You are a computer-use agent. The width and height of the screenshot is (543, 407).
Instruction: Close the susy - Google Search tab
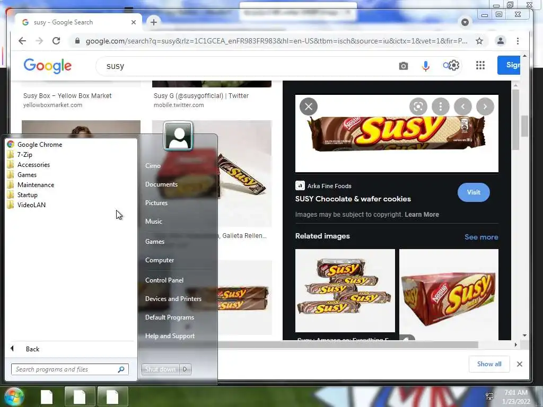pos(134,22)
